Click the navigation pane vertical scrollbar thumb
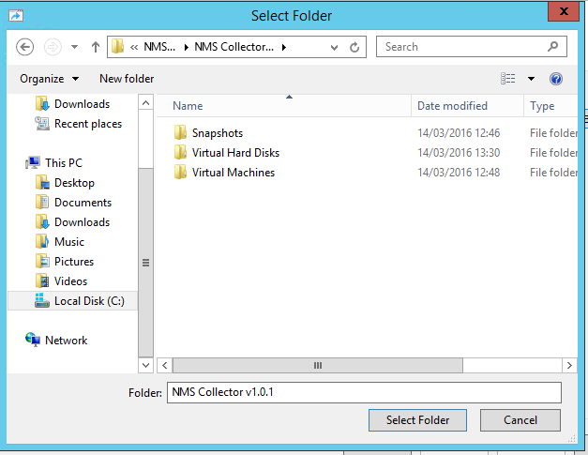Viewport: 588px width, 455px height. pos(146,263)
